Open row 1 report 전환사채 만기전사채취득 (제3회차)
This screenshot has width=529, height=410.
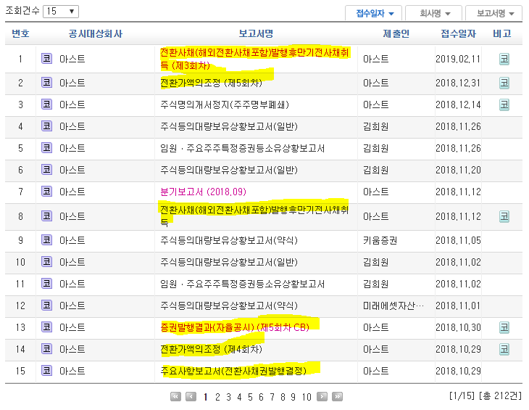[x=254, y=59]
